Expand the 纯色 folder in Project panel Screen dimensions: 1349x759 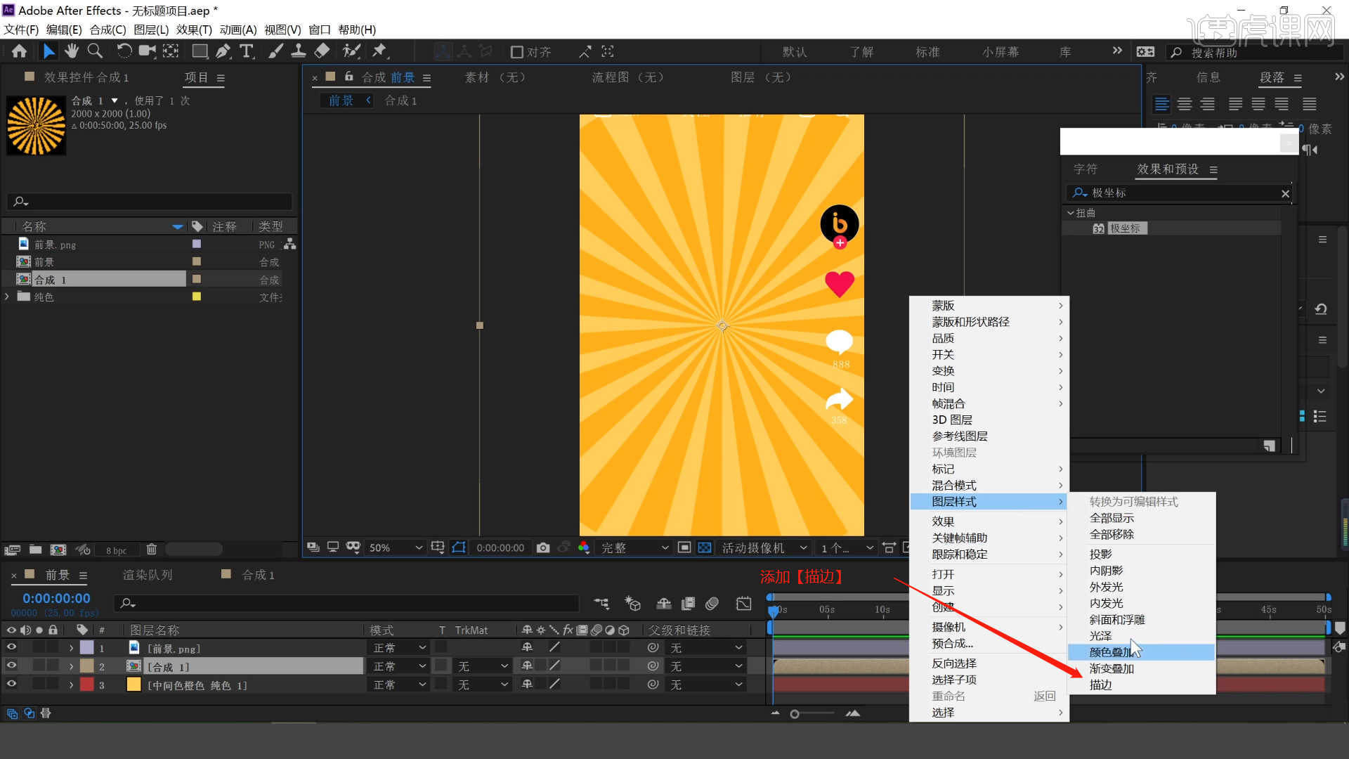[x=7, y=297]
